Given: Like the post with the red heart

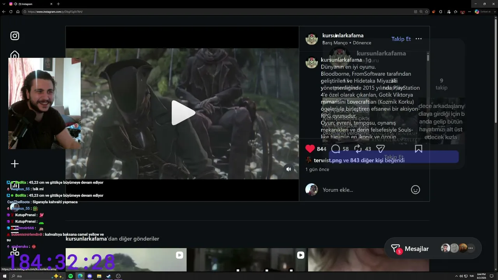Looking at the screenshot, I should click(310, 149).
